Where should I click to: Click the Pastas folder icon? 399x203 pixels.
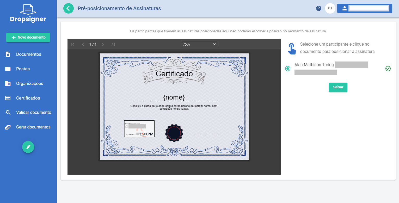(8, 69)
